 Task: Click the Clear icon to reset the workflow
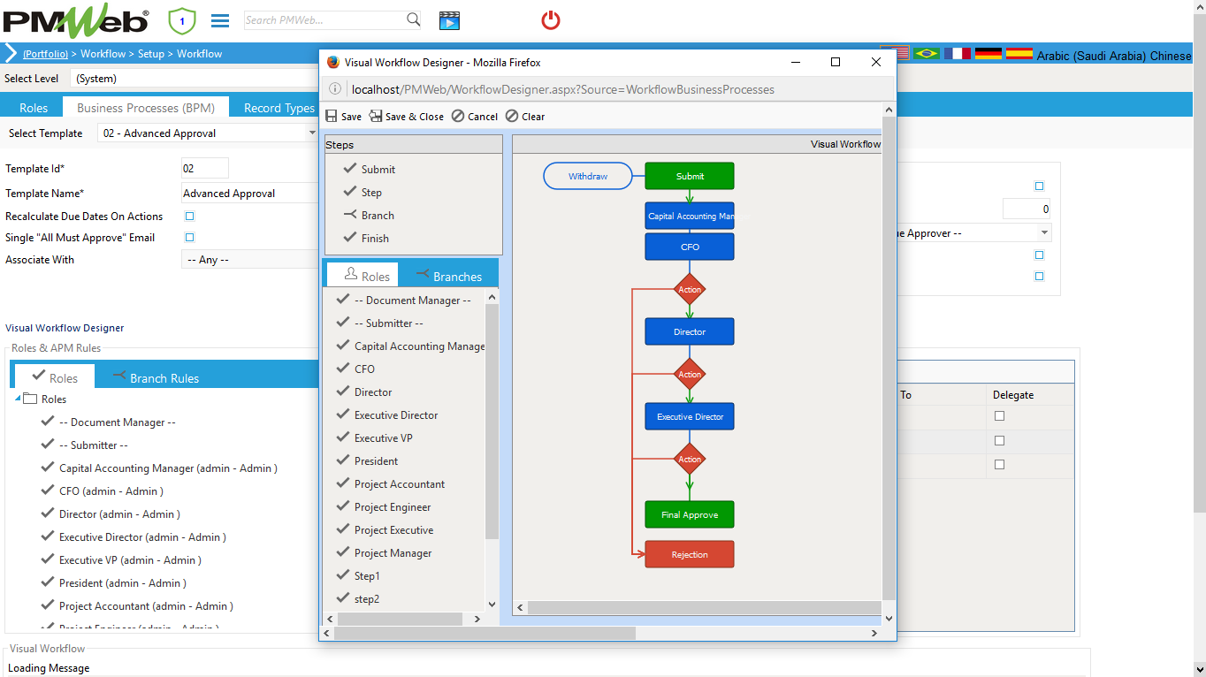click(525, 116)
